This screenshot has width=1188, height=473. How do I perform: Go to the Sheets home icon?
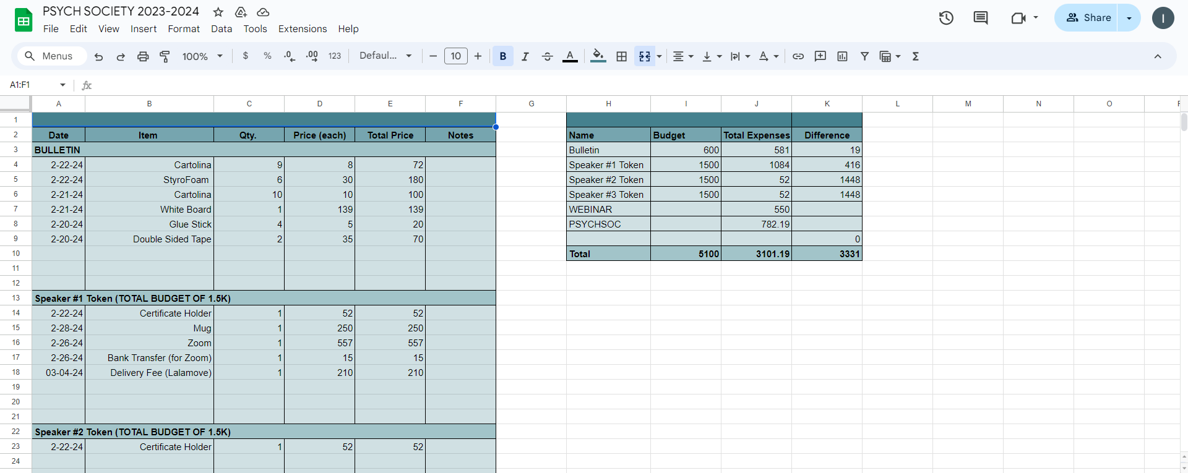[x=24, y=20]
